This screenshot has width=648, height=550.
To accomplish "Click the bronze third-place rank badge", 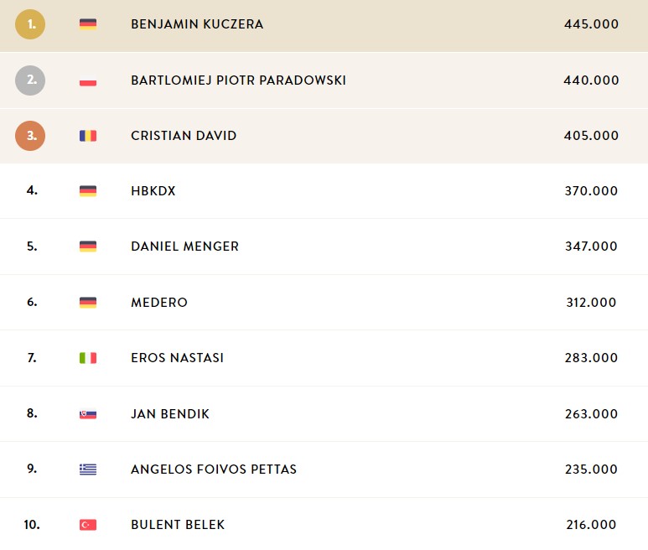I will coord(30,136).
